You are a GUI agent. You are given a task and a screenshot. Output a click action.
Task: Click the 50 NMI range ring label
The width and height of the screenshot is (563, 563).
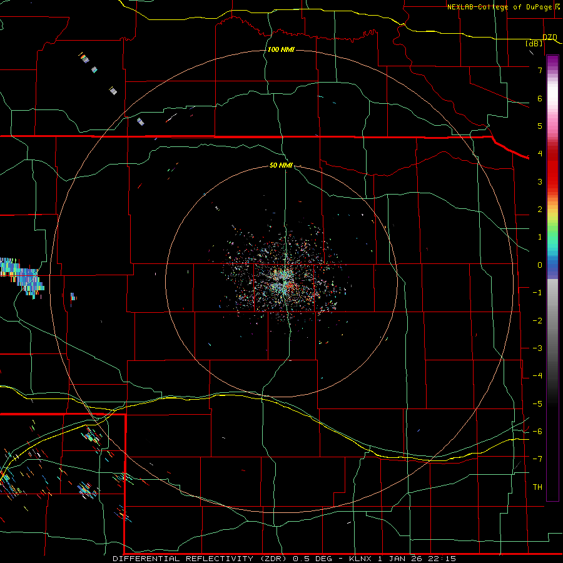click(x=281, y=165)
